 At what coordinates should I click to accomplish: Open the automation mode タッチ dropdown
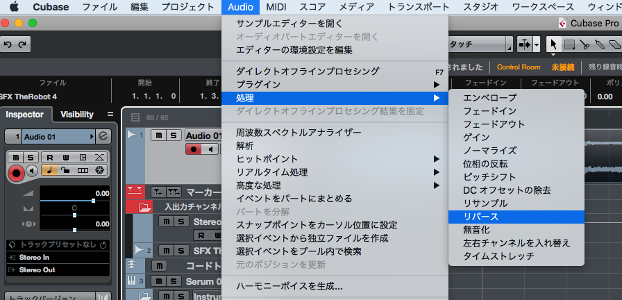click(x=480, y=44)
